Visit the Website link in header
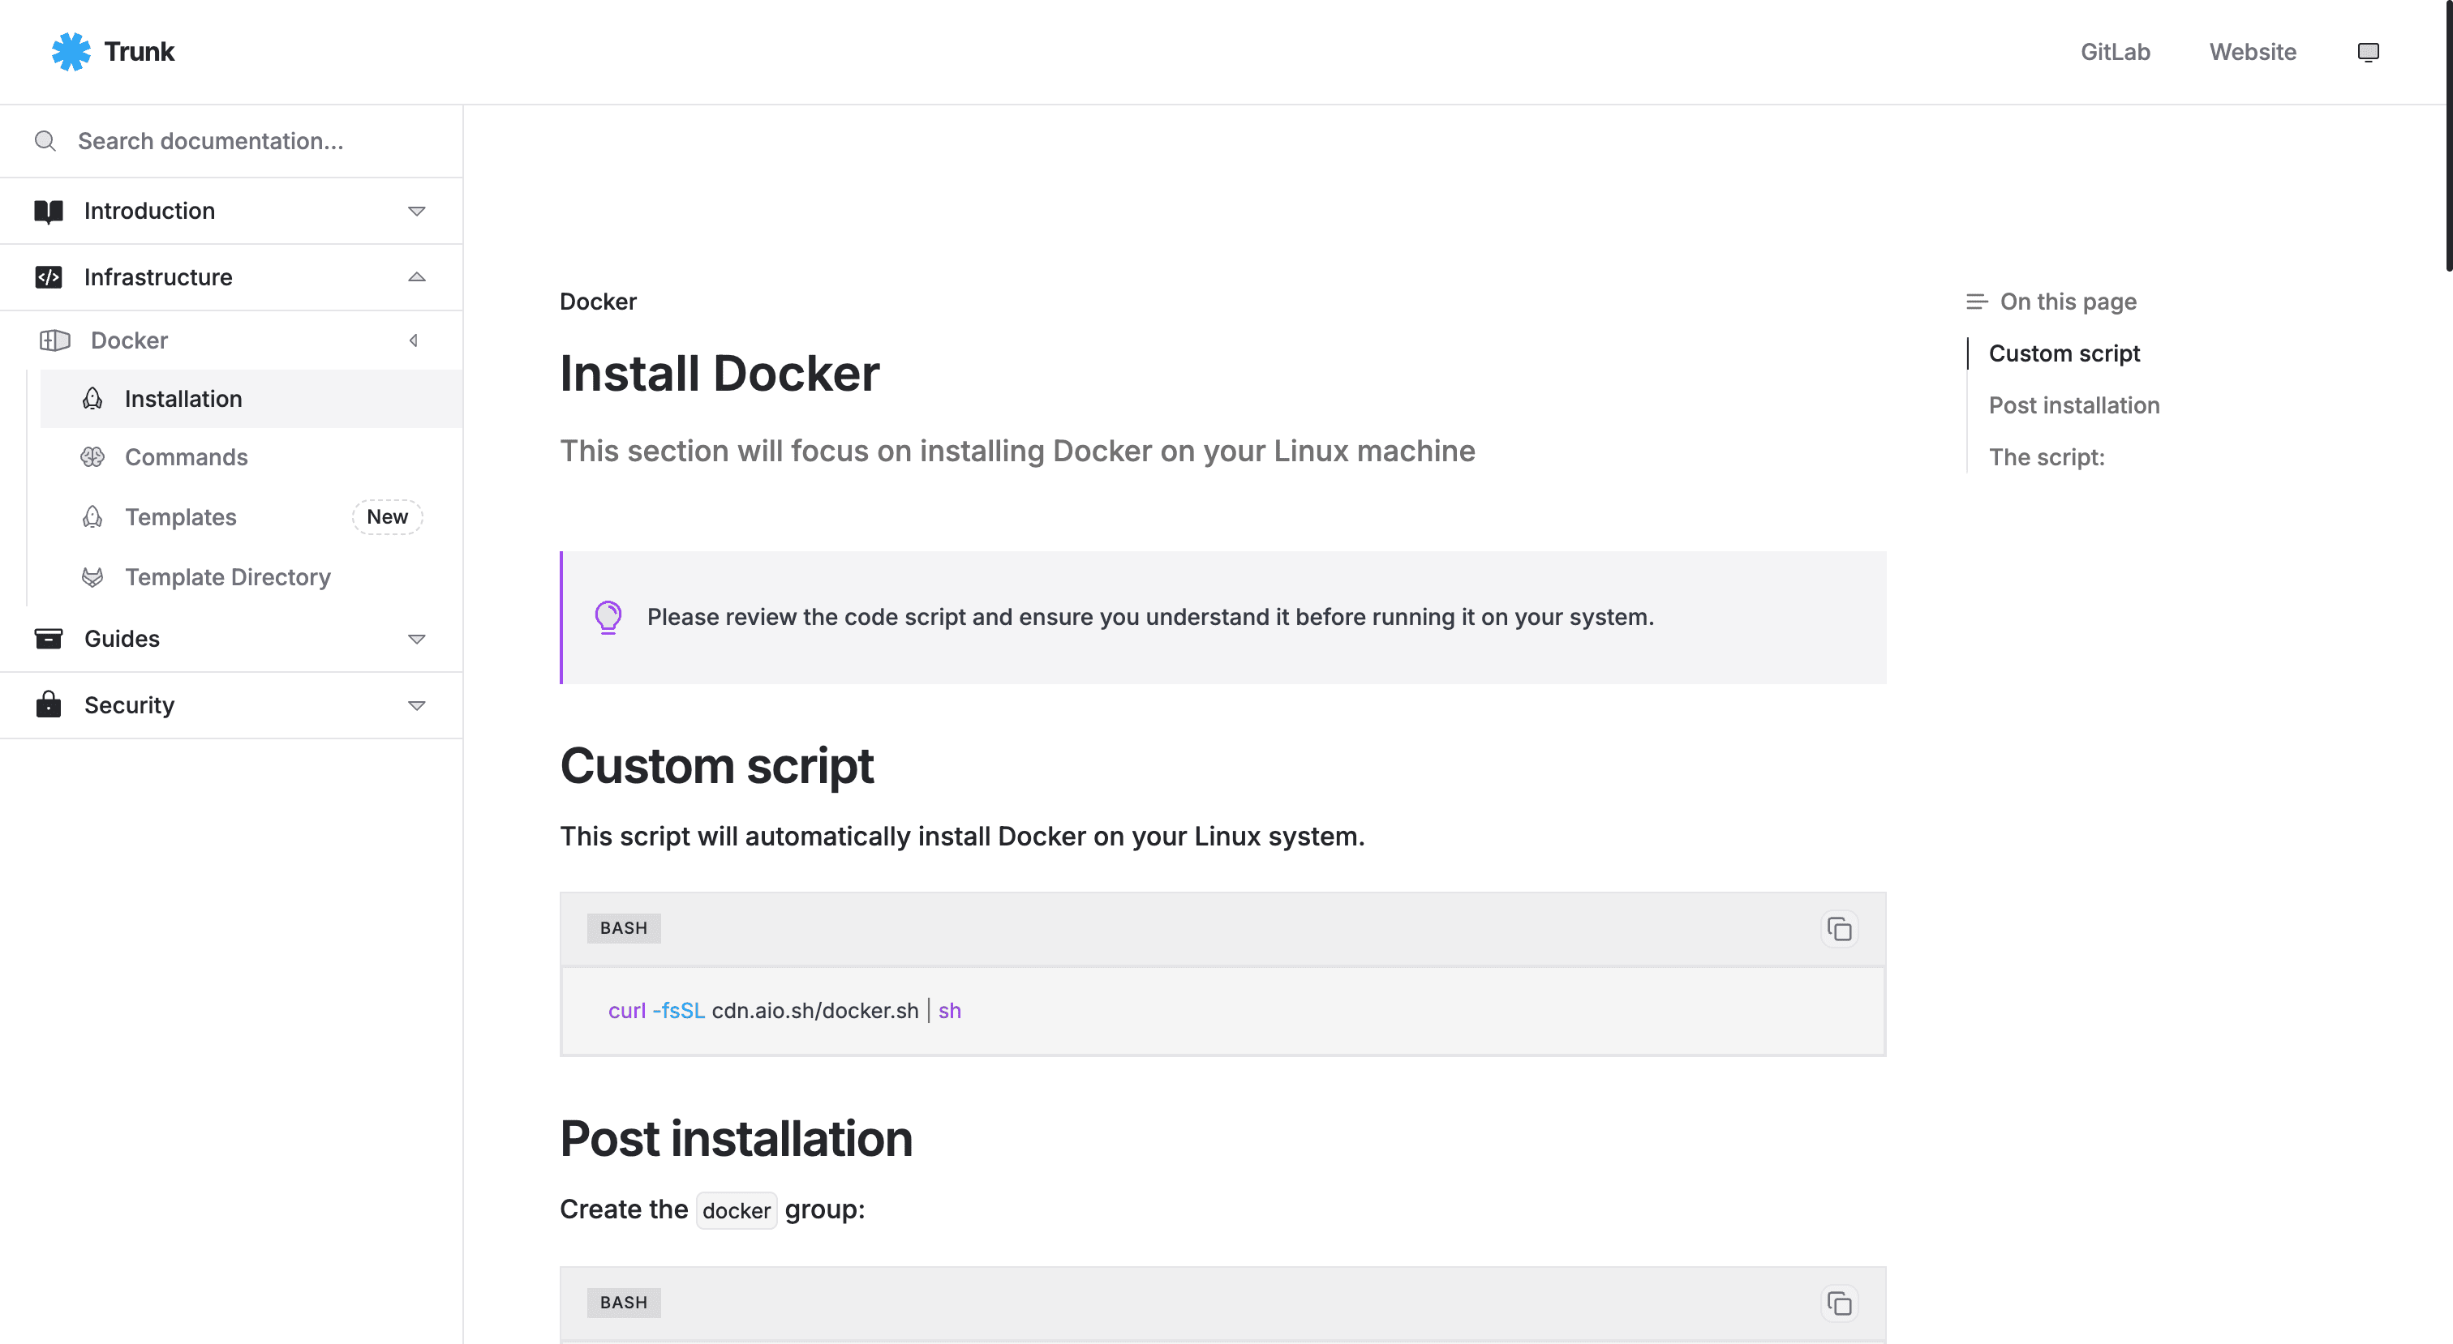Screen dimensions: 2453x1344 click(2252, 51)
